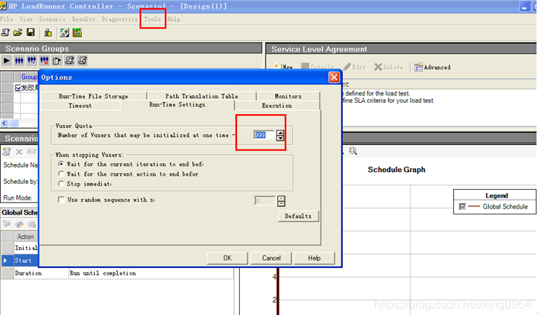Click the New Scenario toolbar icon
538x318 pixels.
point(5,33)
